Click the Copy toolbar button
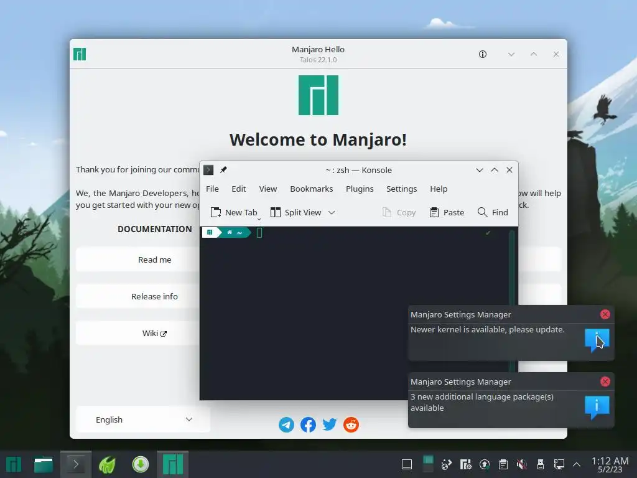 coord(399,213)
